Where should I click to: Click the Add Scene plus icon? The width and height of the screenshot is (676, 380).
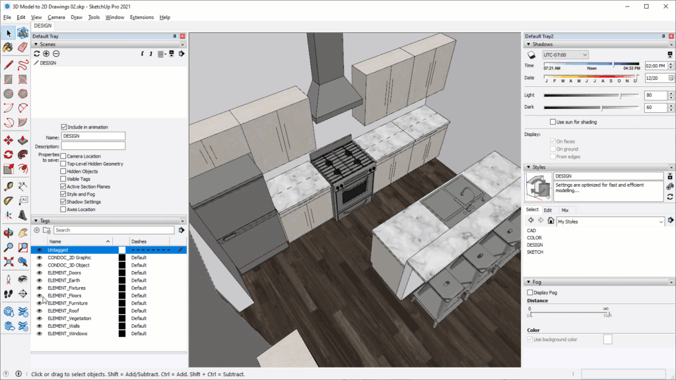46,53
